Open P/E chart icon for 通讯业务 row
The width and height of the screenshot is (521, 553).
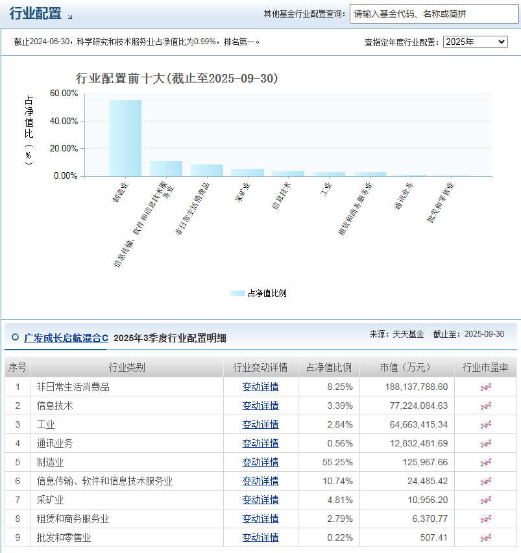(485, 444)
